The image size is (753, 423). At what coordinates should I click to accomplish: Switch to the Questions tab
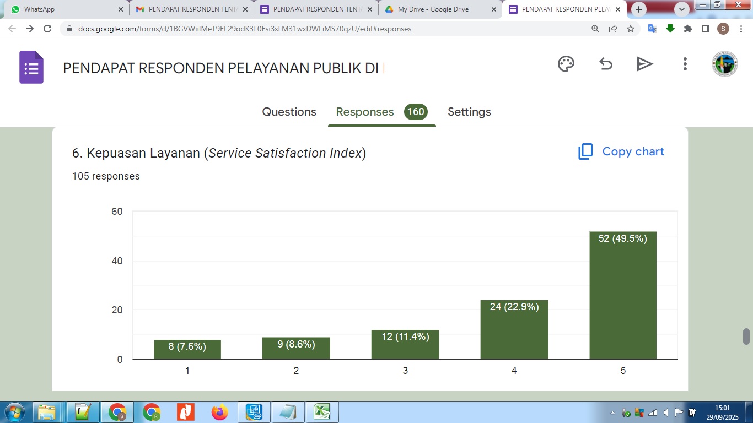[289, 112]
